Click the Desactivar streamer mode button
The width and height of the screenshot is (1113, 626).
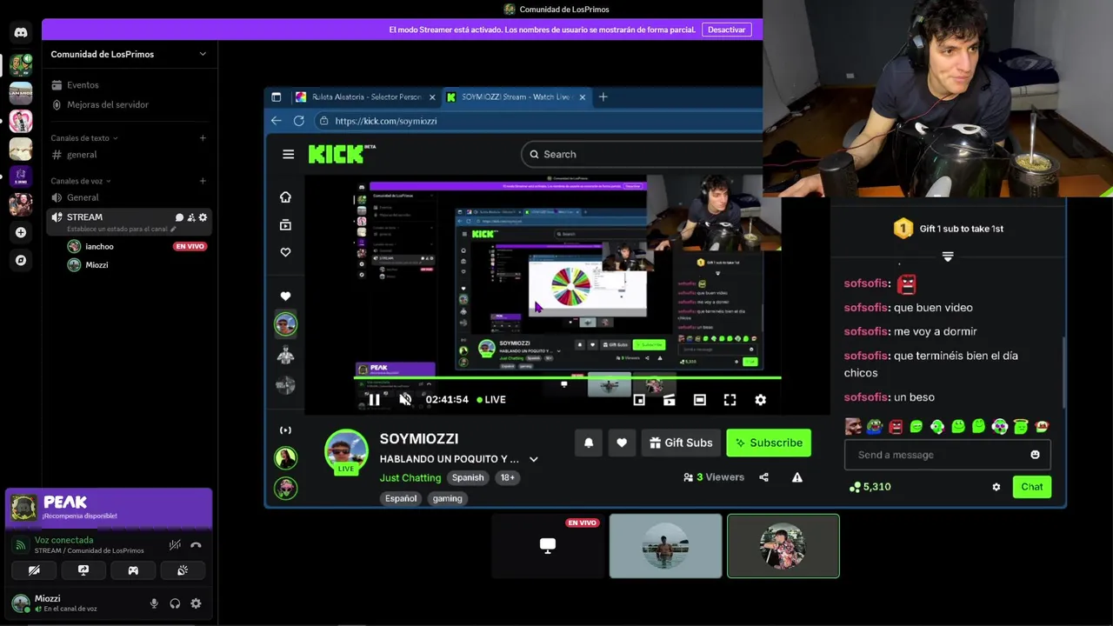726,30
